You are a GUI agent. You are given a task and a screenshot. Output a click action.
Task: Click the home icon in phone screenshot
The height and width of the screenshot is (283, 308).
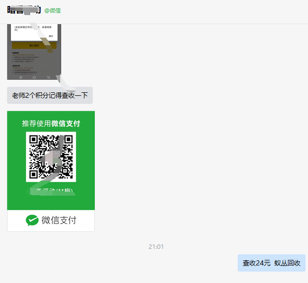pyautogui.click(x=34, y=77)
